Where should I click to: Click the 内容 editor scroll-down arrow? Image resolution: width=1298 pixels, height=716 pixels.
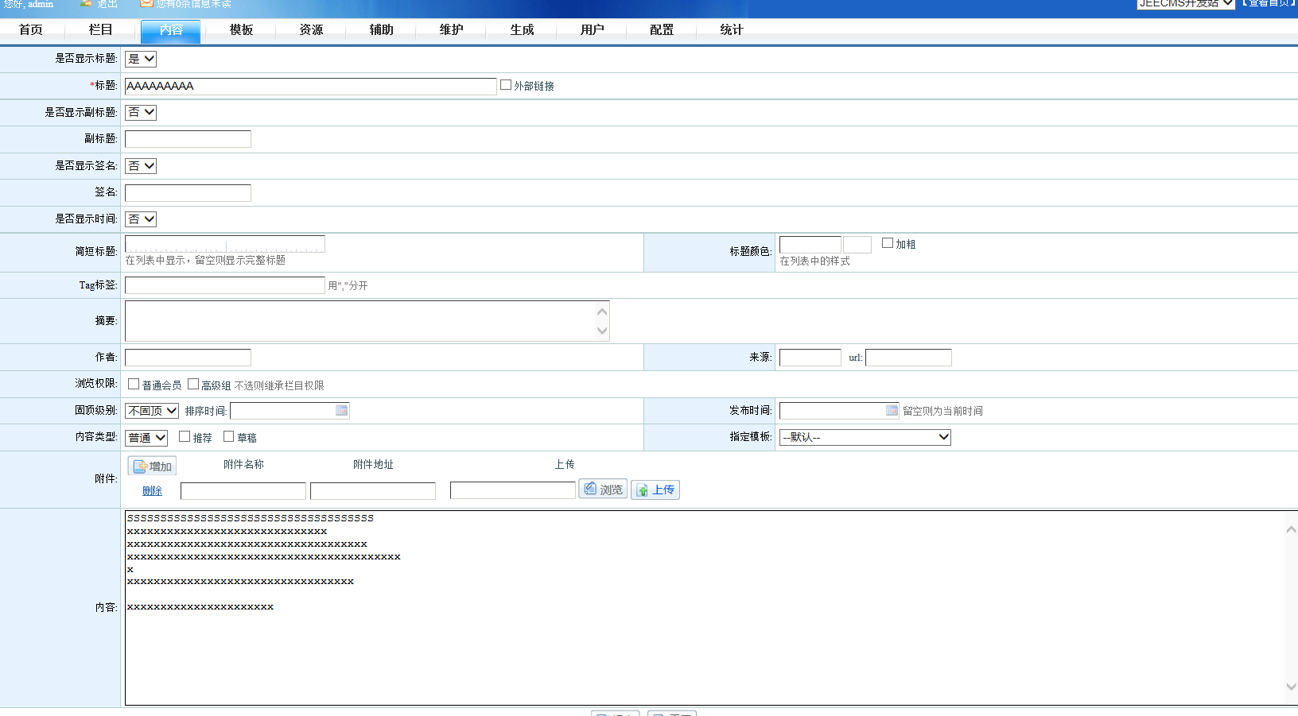tap(1292, 687)
